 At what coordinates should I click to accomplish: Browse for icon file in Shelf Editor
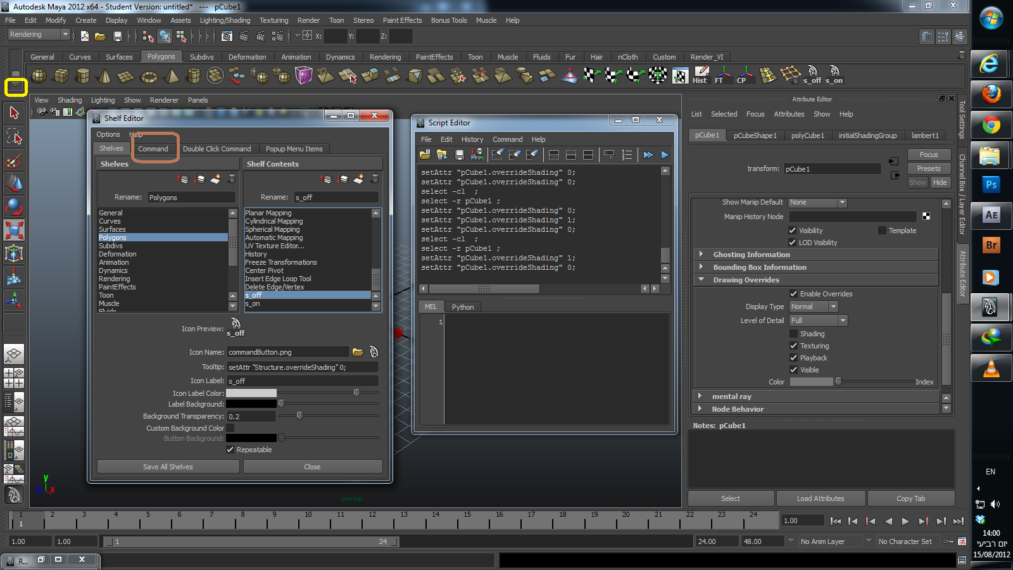358,352
